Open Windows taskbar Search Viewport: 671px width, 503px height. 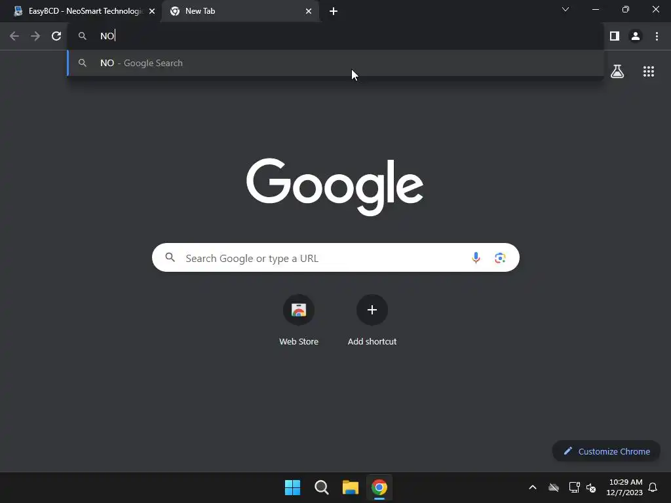pos(321,487)
